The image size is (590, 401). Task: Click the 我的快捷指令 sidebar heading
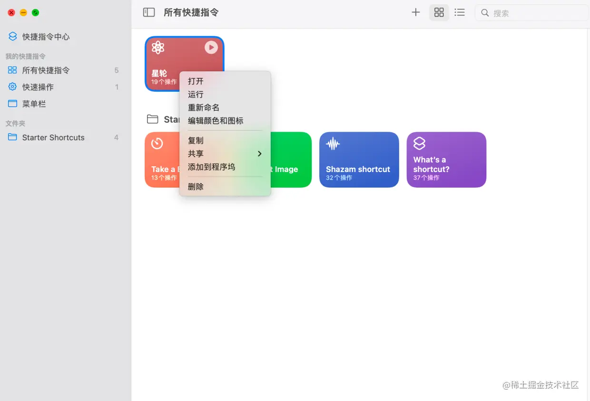pos(26,56)
